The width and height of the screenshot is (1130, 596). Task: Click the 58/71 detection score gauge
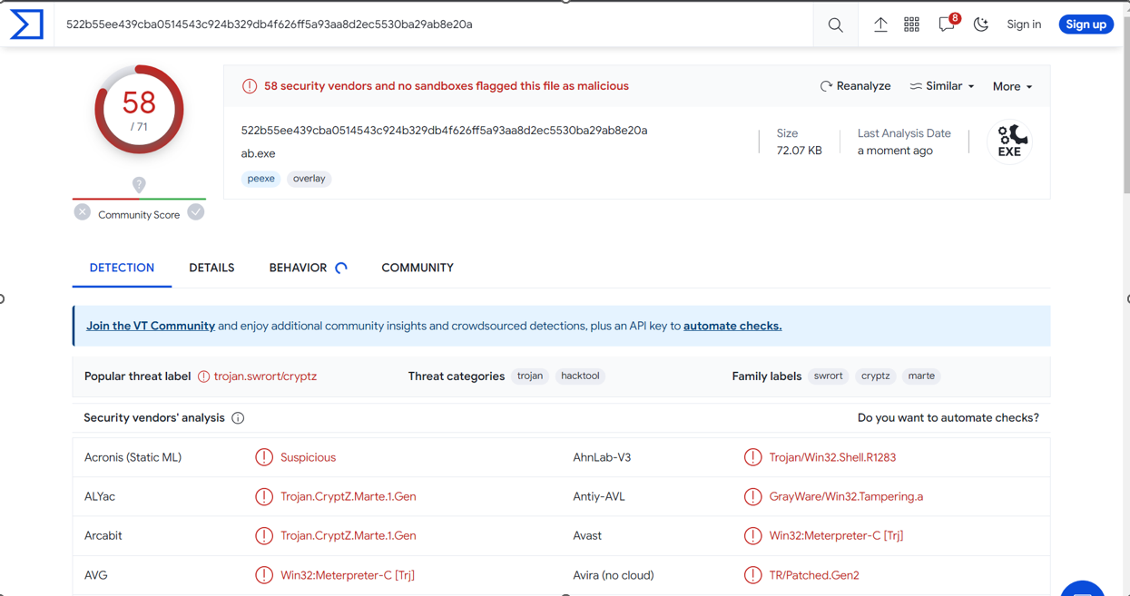click(139, 110)
